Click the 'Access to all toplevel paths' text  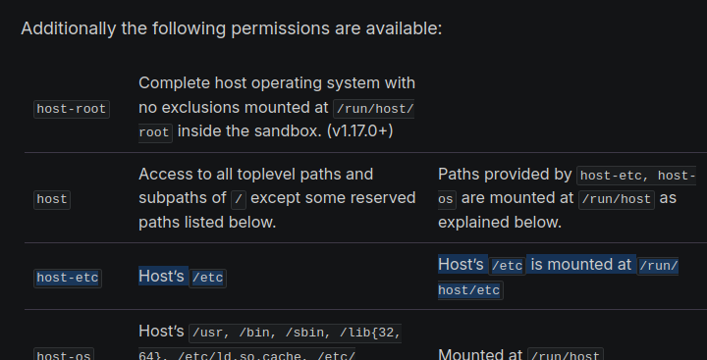tap(255, 174)
